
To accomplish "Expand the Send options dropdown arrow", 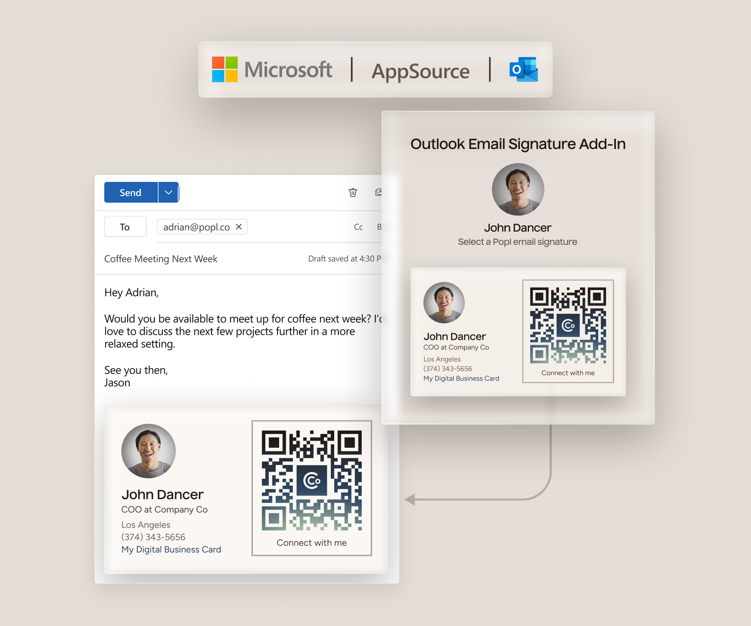I will (x=169, y=192).
